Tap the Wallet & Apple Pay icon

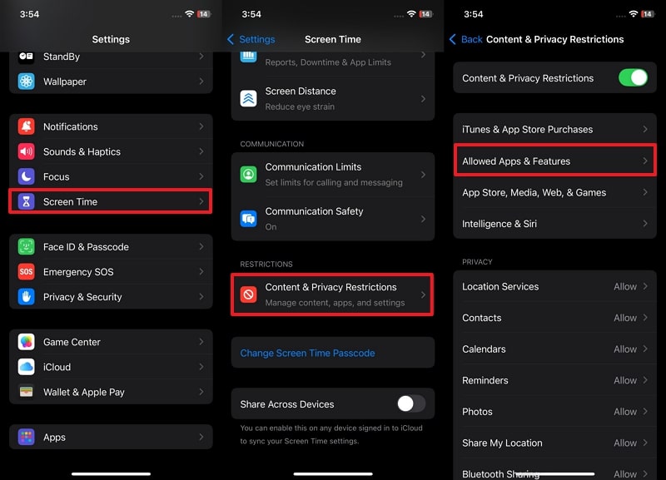[x=26, y=392]
